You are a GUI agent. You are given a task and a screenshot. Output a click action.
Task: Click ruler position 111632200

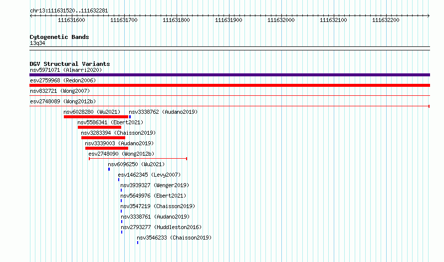point(386,20)
